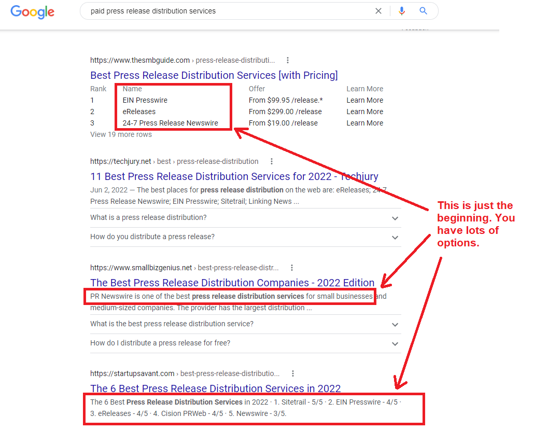Click snippet text 'PR Newswire is one of the best'

point(140,296)
